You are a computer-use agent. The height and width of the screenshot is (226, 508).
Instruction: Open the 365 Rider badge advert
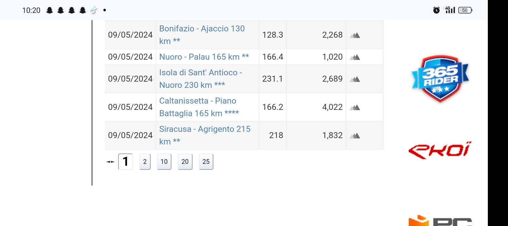pos(440,79)
